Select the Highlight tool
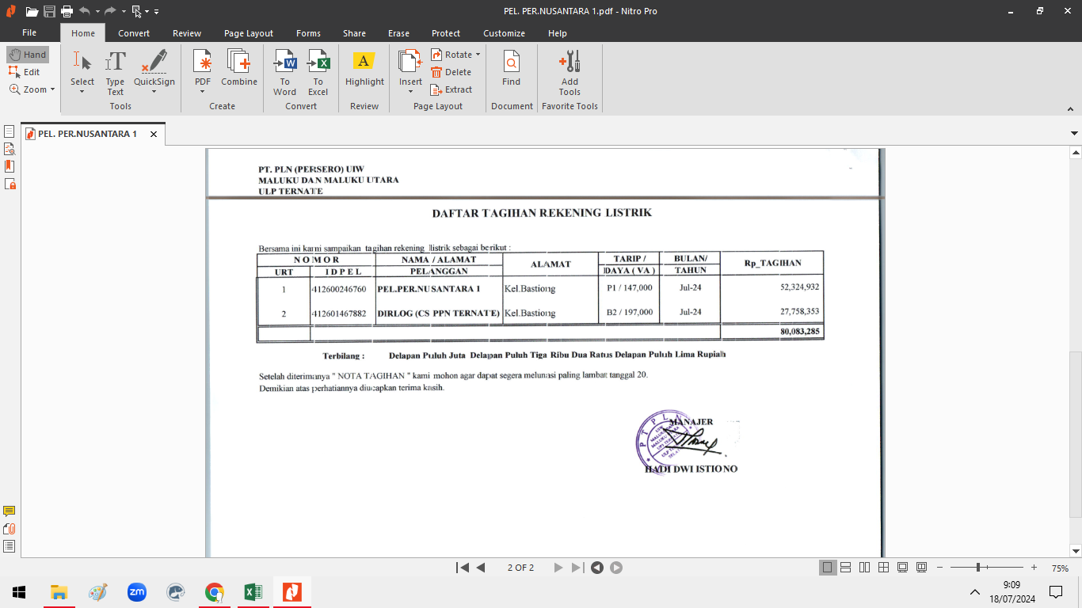The image size is (1082, 608). pos(364,68)
